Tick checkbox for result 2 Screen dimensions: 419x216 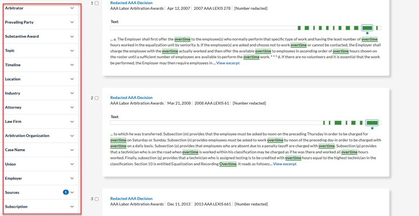click(97, 98)
